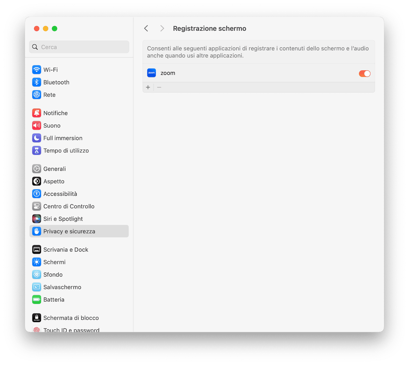Go forward with the right chevron

click(162, 29)
